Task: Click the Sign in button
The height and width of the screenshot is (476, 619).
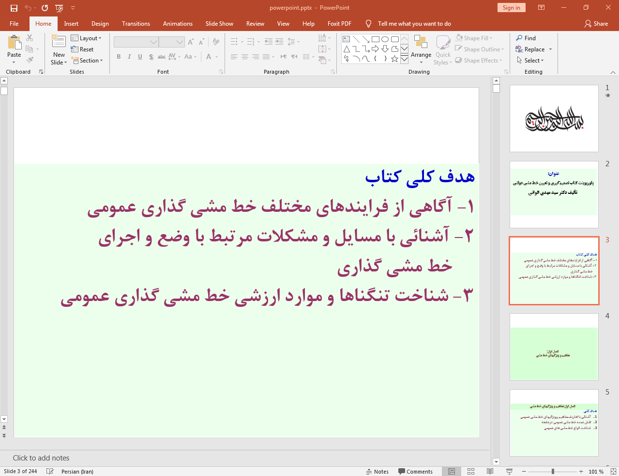Action: [x=511, y=7]
